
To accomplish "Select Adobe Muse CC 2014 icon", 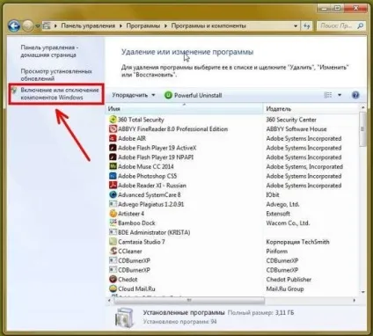I will coord(113,166).
